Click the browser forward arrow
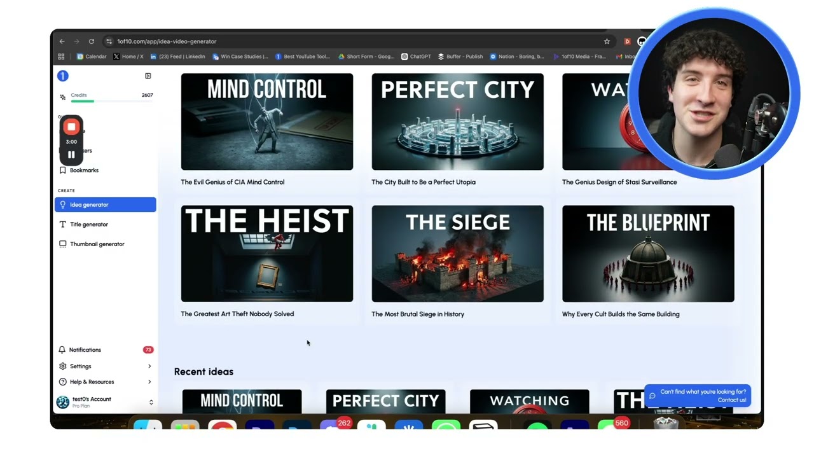 pyautogui.click(x=76, y=41)
